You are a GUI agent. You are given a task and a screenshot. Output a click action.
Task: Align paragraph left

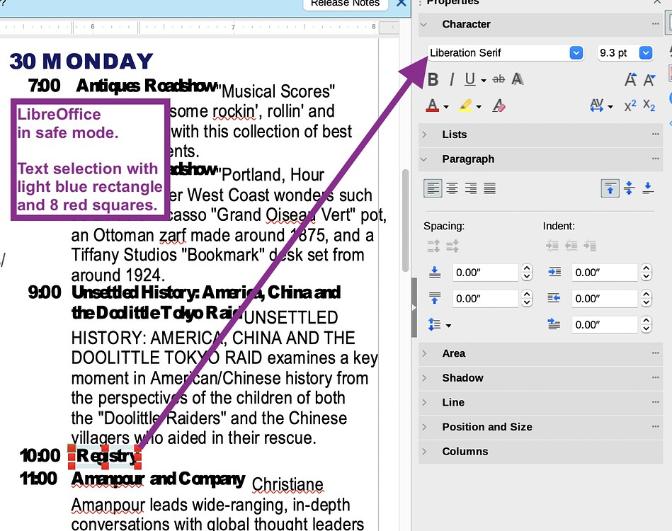pyautogui.click(x=433, y=188)
